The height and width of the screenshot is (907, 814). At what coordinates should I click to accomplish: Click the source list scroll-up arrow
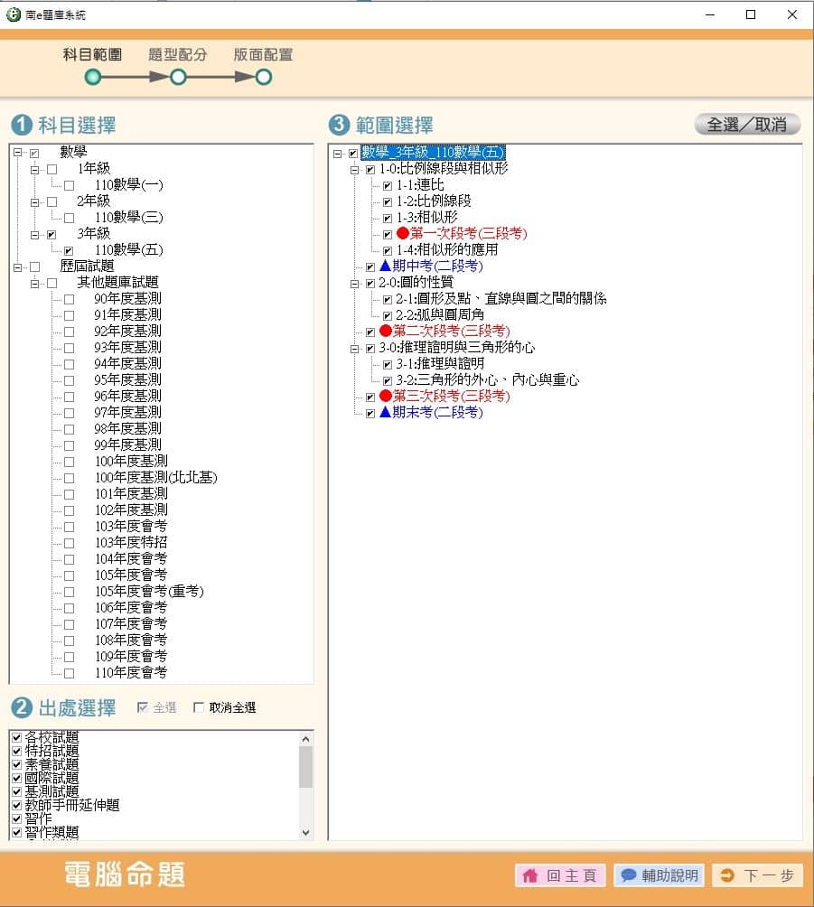(x=306, y=739)
